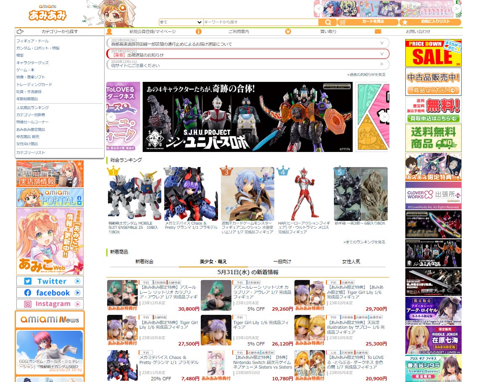Select the 新着総合 tab
Image resolution: width=478 pixels, height=382 pixels.
(144, 262)
